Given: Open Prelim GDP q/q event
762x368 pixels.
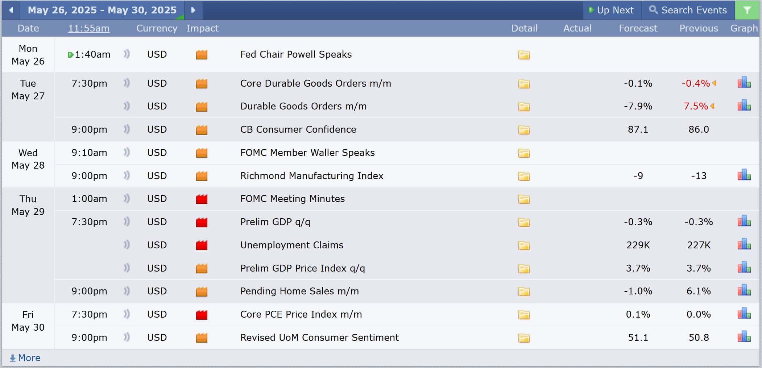Looking at the screenshot, I should [x=275, y=222].
